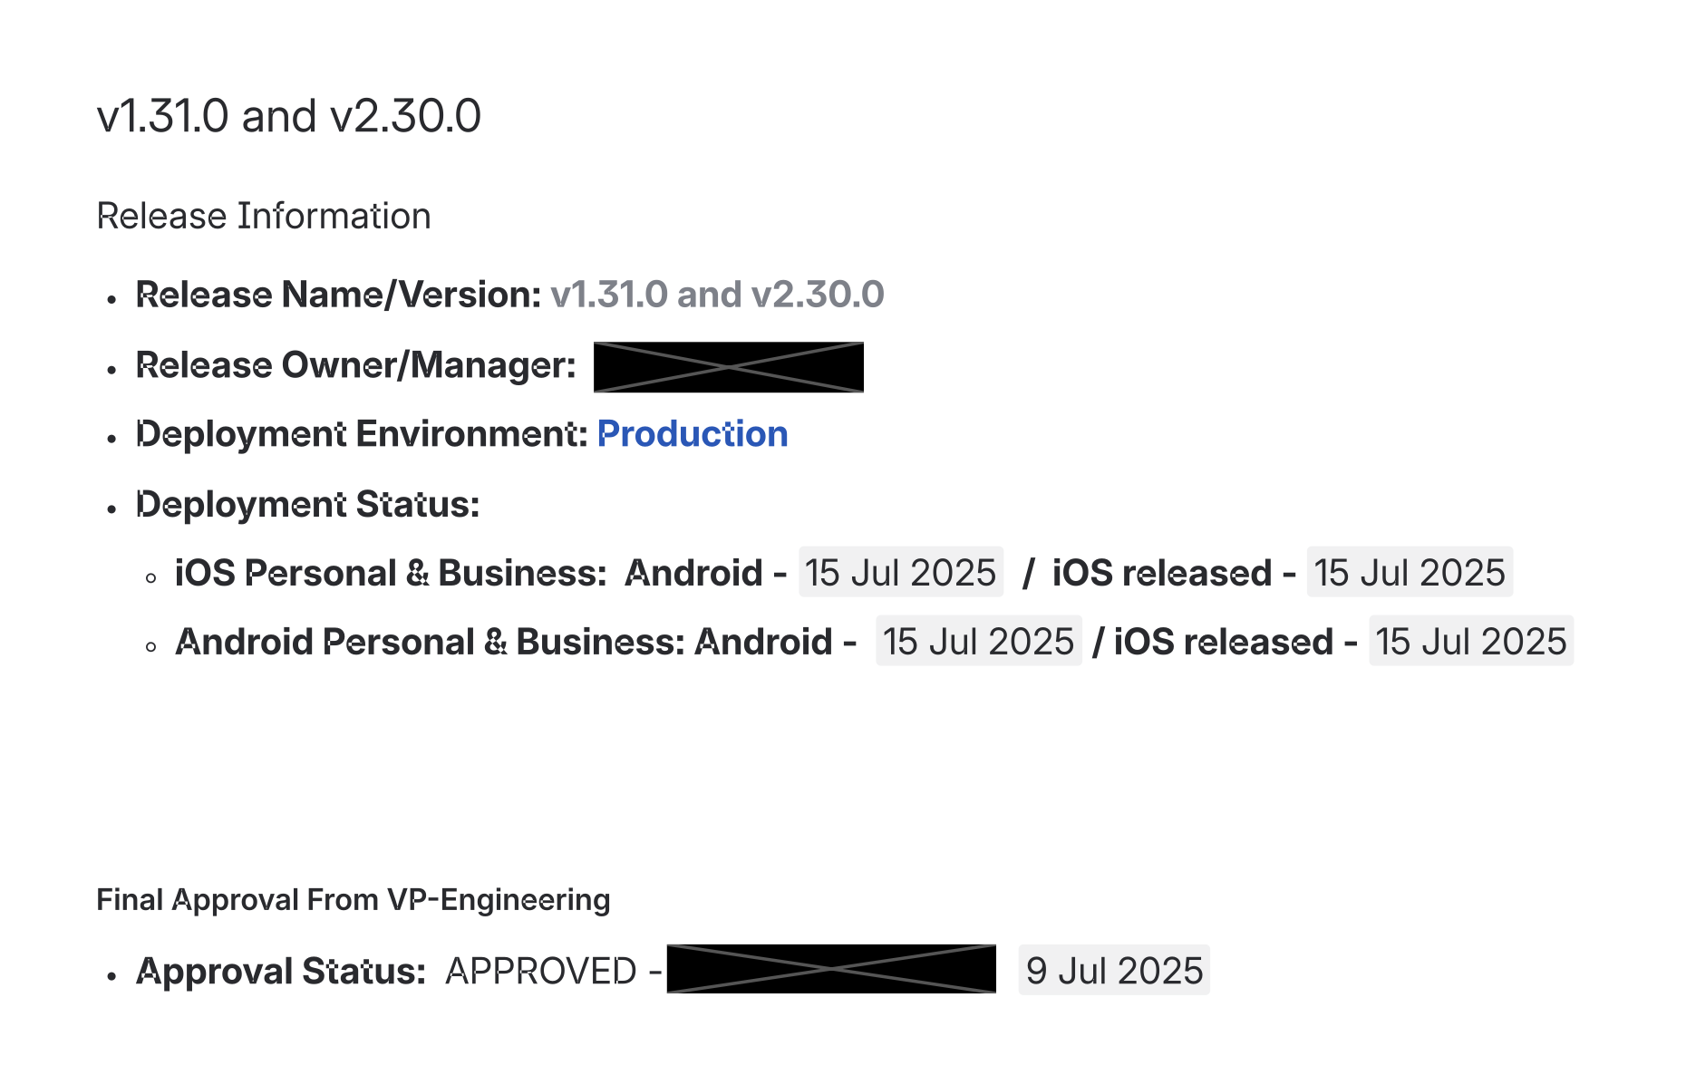
Task: Open Android date chip in iOS Personal row
Action: (x=900, y=573)
